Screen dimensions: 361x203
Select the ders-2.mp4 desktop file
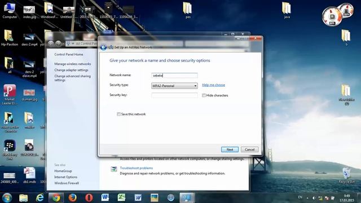(x=29, y=39)
